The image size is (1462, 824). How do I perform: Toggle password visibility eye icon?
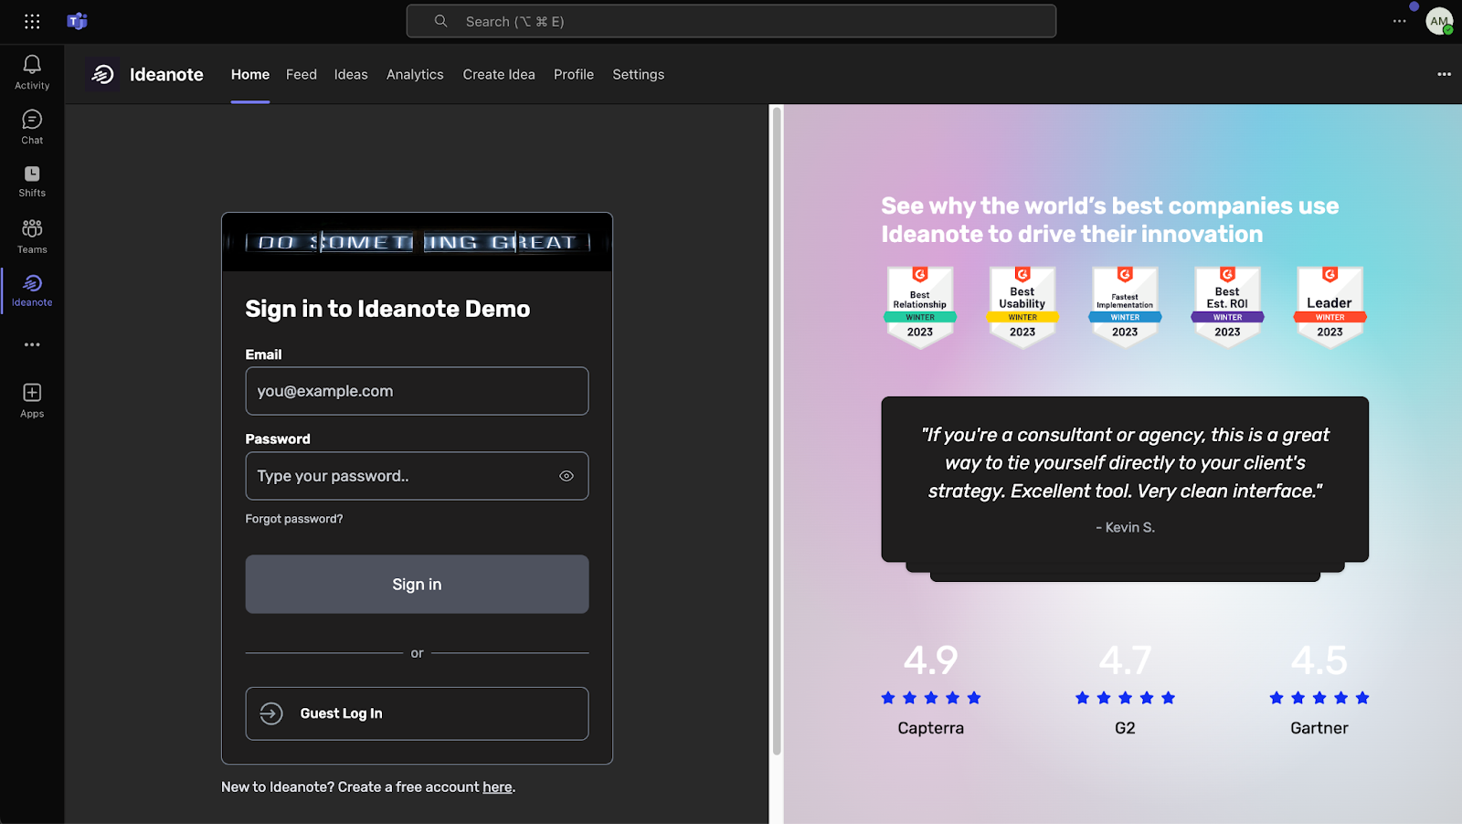[567, 476]
